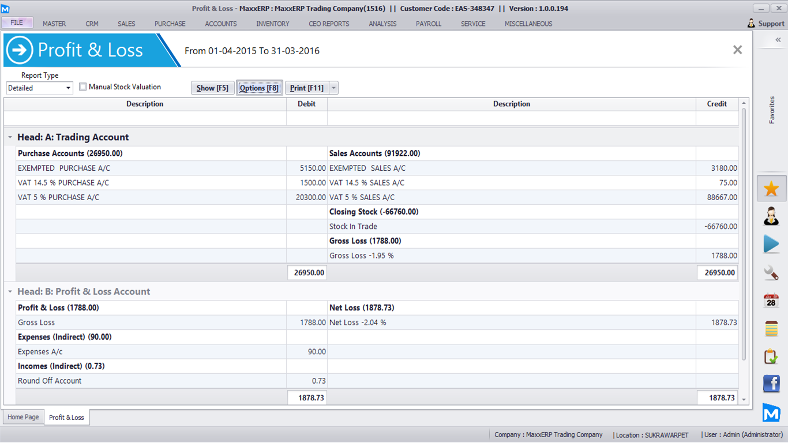Image resolution: width=788 pixels, height=443 pixels.
Task: Collapse Head: B: Profit & Loss Account section
Action: click(10, 292)
